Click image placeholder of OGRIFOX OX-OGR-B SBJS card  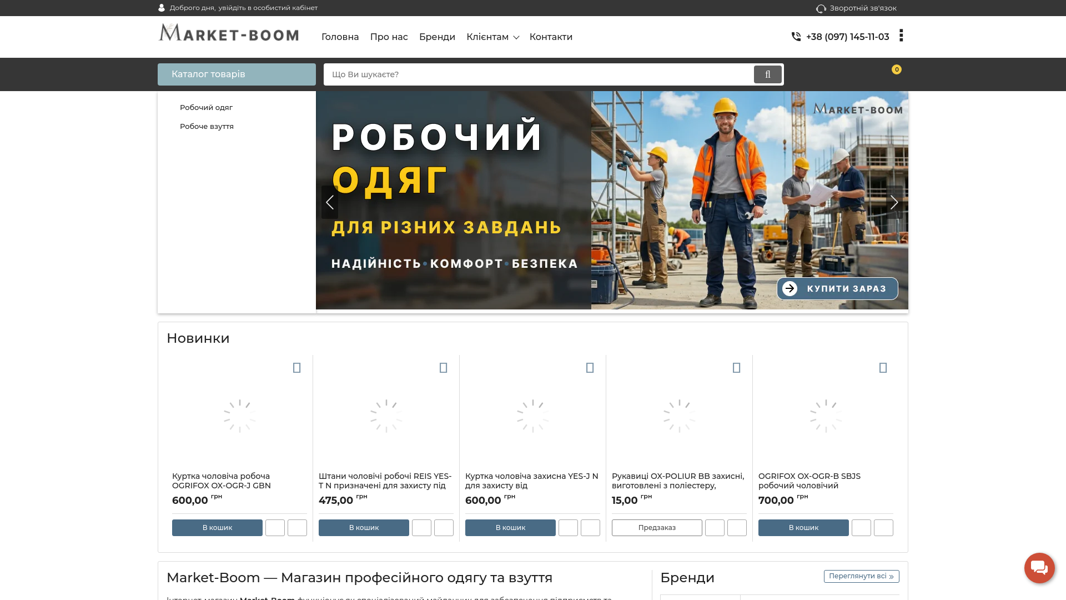(x=826, y=416)
